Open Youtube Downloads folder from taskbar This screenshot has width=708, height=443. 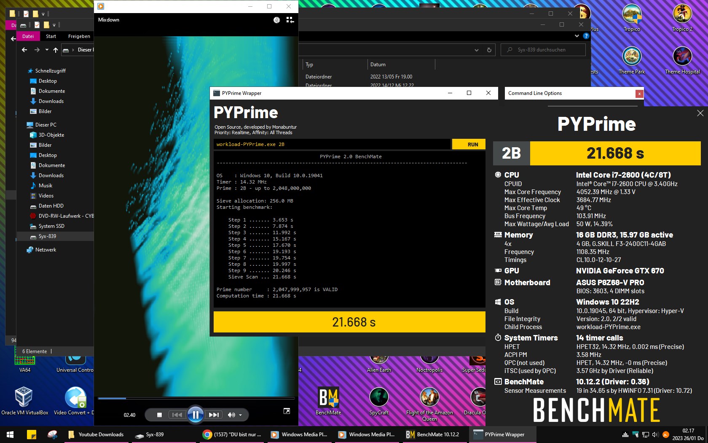tap(96, 435)
